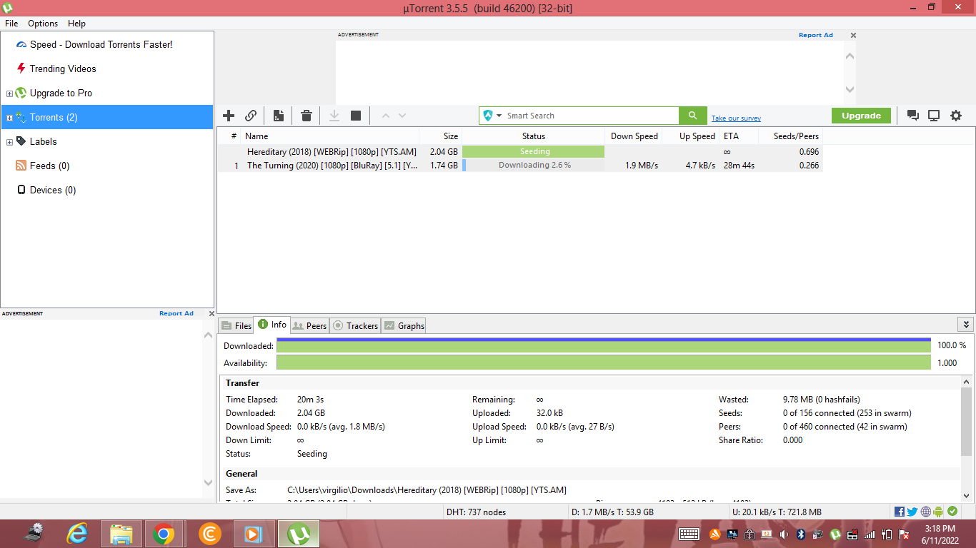Close the top advertisement banner
976x548 pixels.
coord(853,35)
